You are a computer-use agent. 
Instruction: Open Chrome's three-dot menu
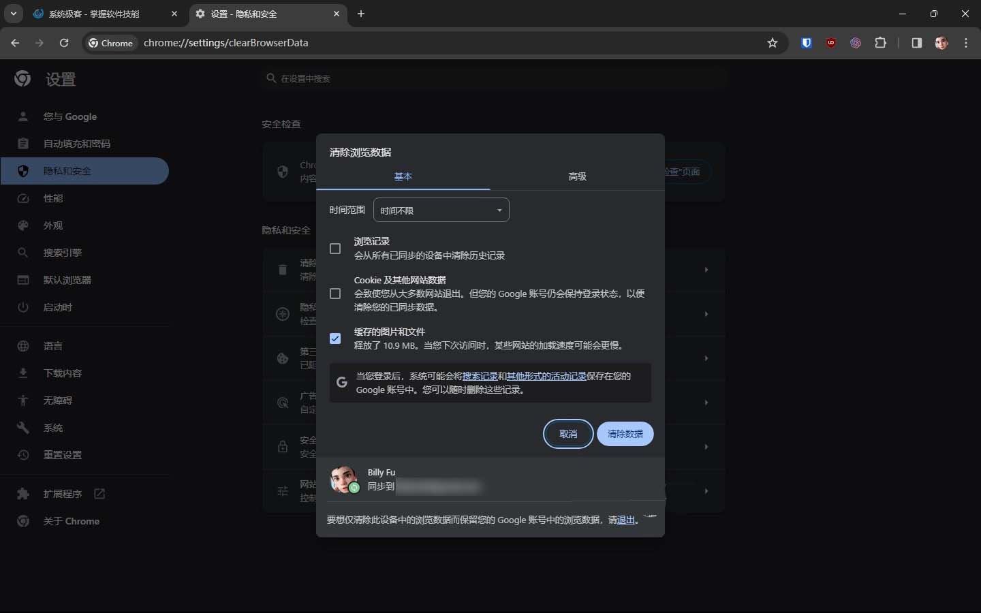pyautogui.click(x=966, y=43)
